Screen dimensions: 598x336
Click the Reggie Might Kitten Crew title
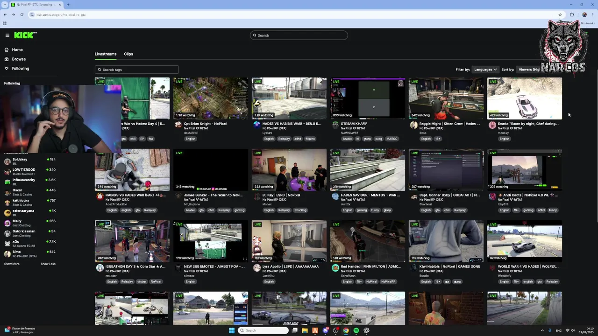(449, 124)
